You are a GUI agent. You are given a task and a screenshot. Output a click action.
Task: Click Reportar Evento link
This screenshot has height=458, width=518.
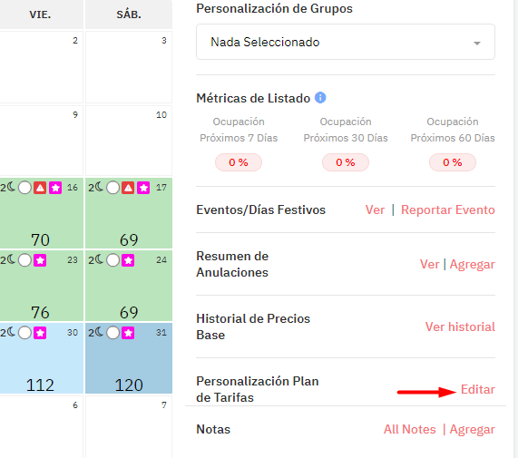[x=448, y=210]
